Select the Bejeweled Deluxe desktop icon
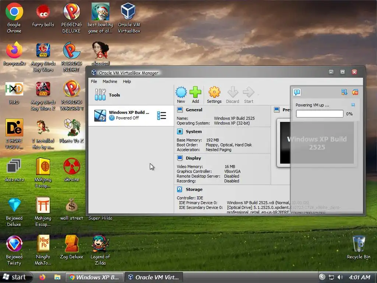The height and width of the screenshot is (283, 377). click(x=14, y=212)
